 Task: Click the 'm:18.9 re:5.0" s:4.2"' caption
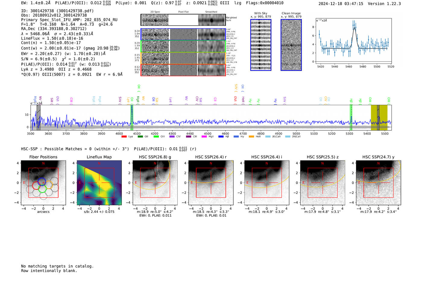(x=155, y=212)
